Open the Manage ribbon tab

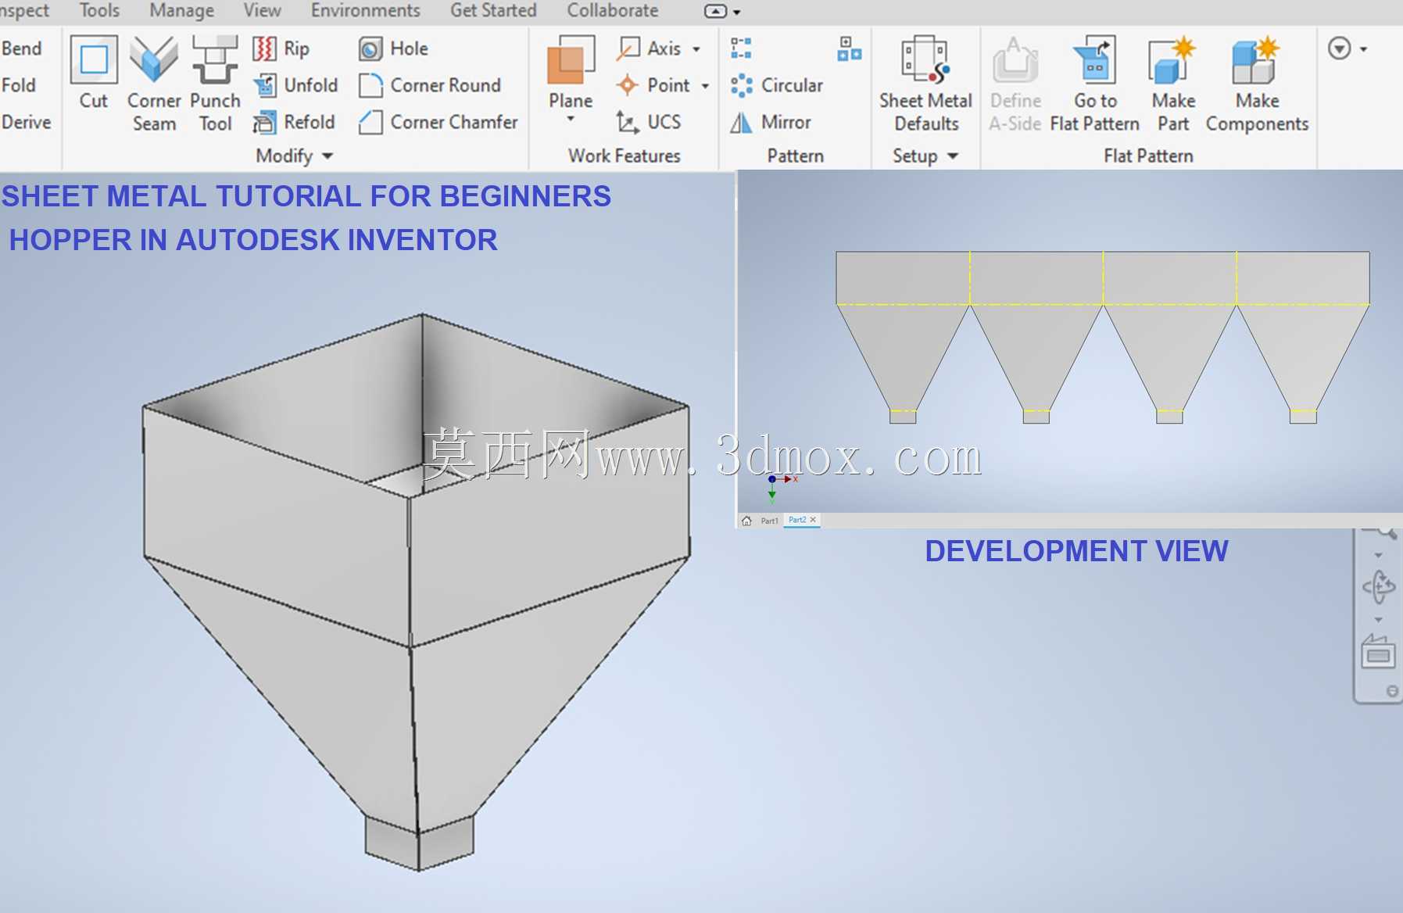181,10
